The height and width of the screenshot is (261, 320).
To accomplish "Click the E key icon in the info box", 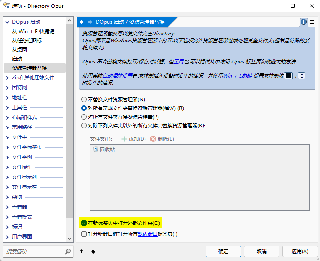I will [301, 76].
